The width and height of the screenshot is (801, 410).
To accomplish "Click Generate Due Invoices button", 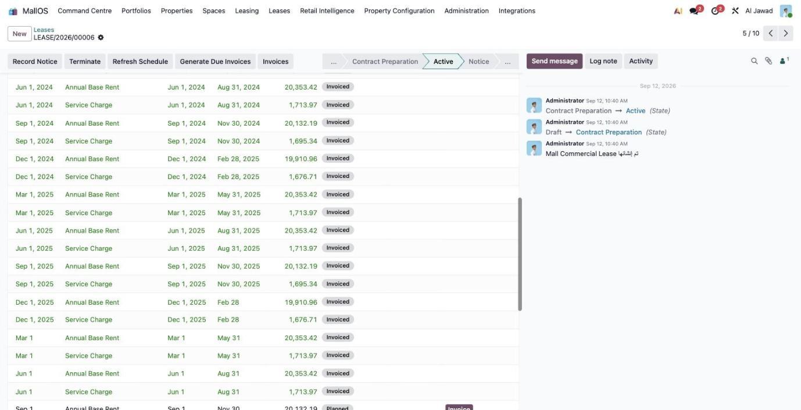I will point(215,62).
